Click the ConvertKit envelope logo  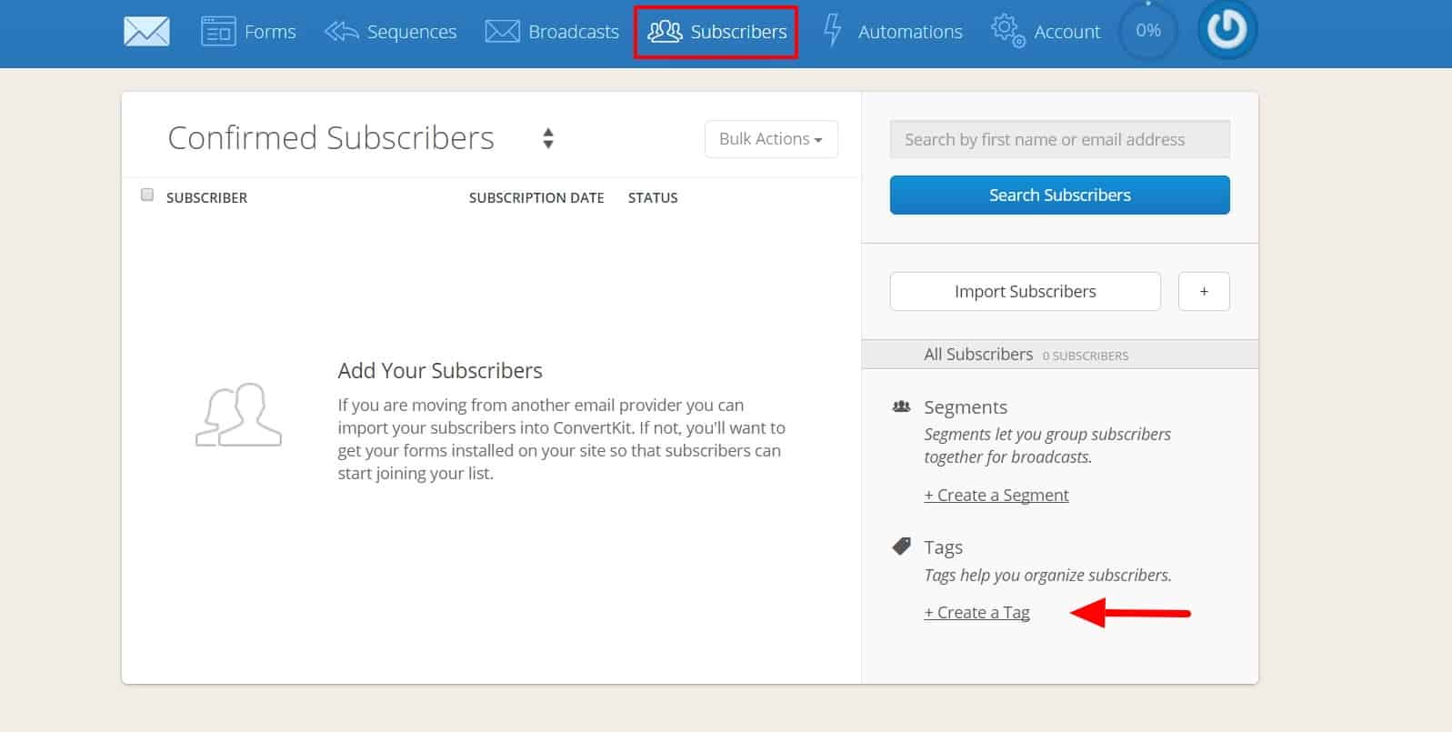146,32
